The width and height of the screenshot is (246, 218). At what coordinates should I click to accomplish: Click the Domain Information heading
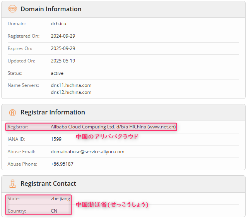tap(51, 9)
